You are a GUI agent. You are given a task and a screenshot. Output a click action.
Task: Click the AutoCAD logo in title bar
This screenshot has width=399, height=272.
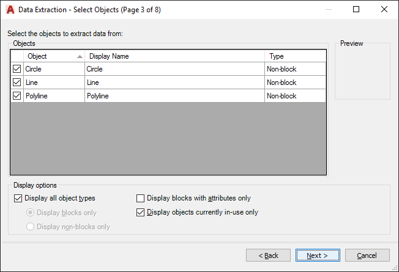[x=10, y=10]
